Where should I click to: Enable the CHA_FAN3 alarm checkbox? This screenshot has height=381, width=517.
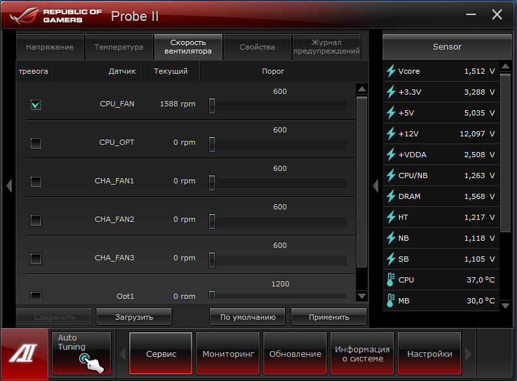coord(36,259)
